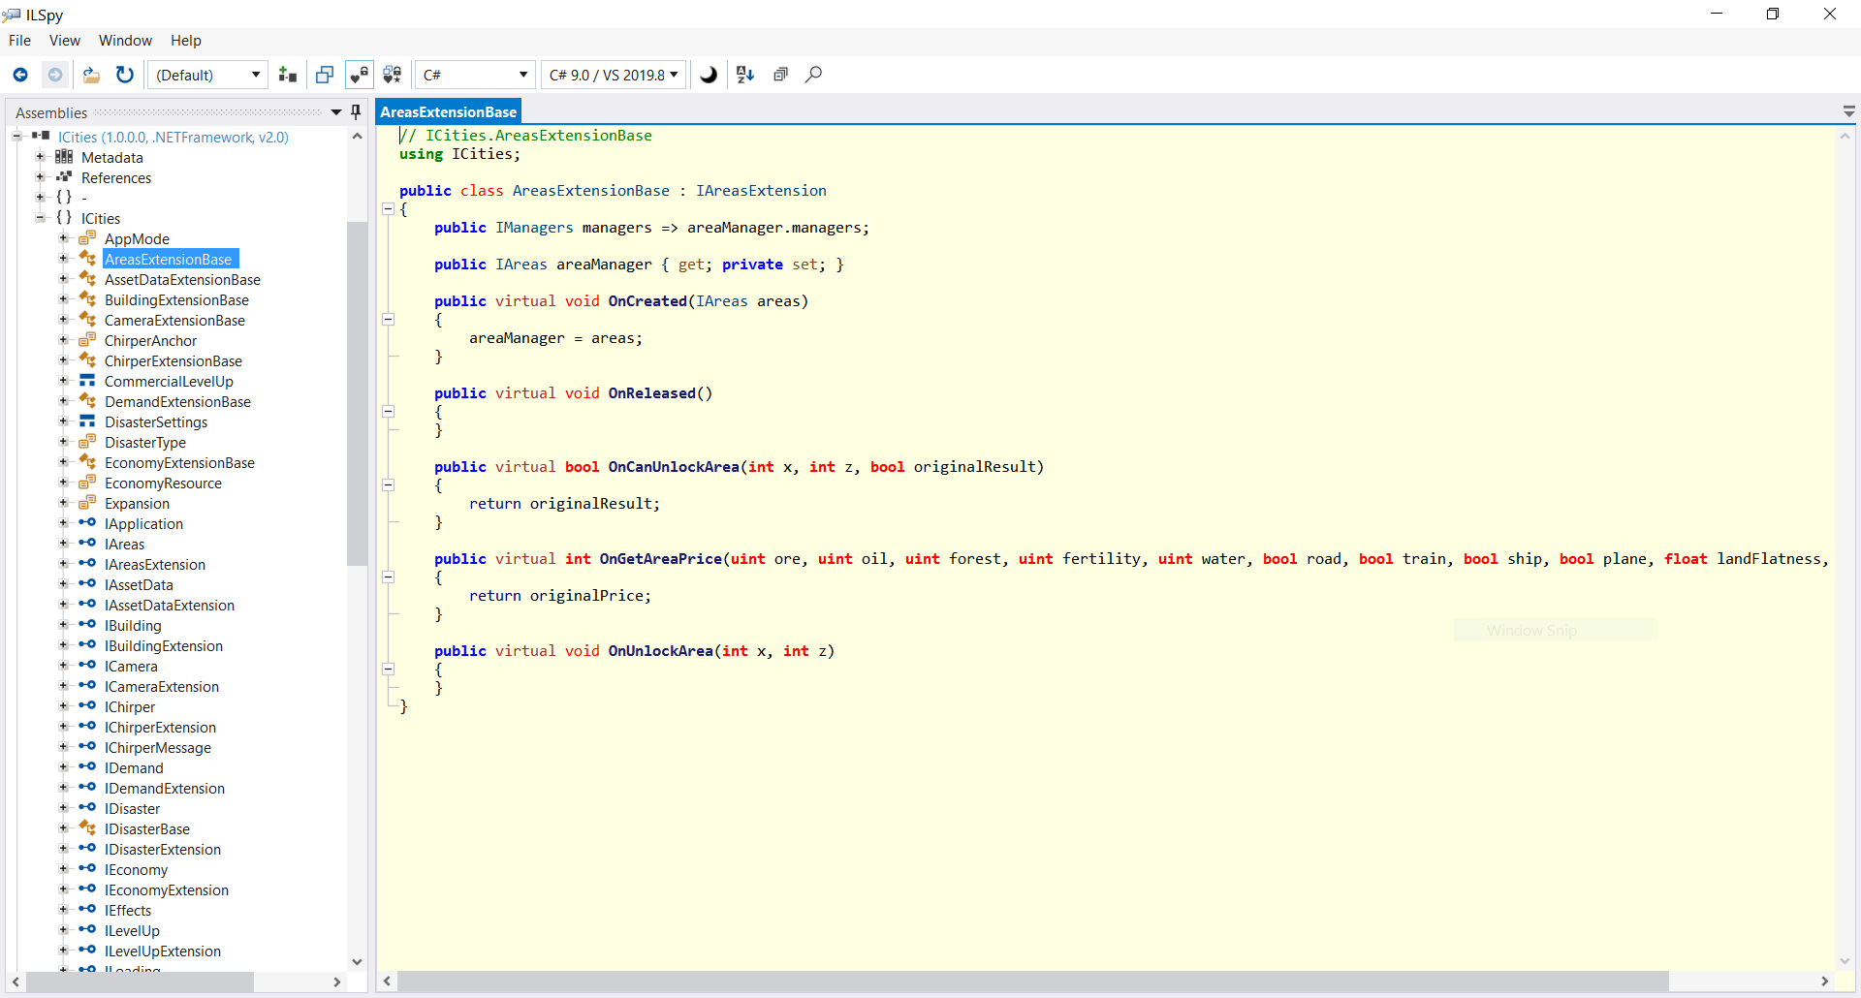
Task: Toggle the dark theme moon button
Action: click(x=709, y=75)
